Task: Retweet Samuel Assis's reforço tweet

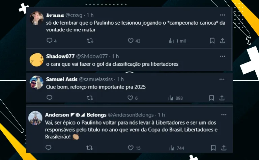Action: coord(90,98)
